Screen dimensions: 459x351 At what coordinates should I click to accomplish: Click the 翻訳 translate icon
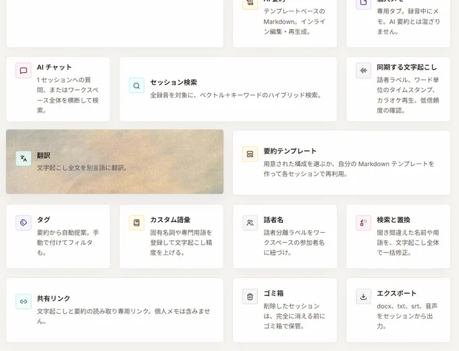coord(24,159)
